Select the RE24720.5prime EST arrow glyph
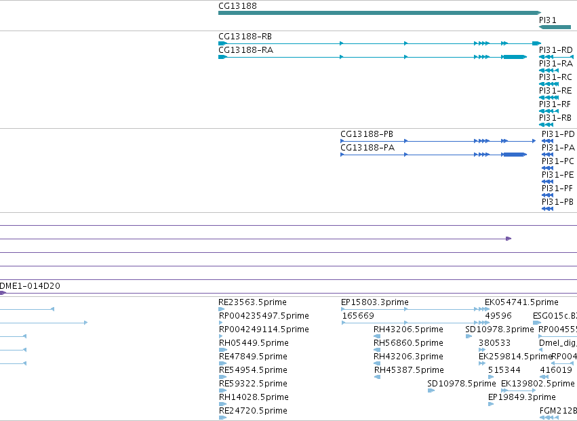 (222, 418)
